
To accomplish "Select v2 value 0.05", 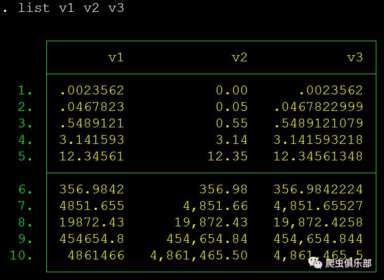I will pos(232,107).
